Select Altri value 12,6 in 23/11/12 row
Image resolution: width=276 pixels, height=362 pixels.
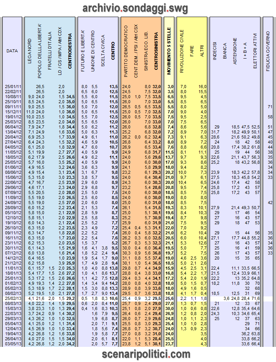tap(202, 243)
